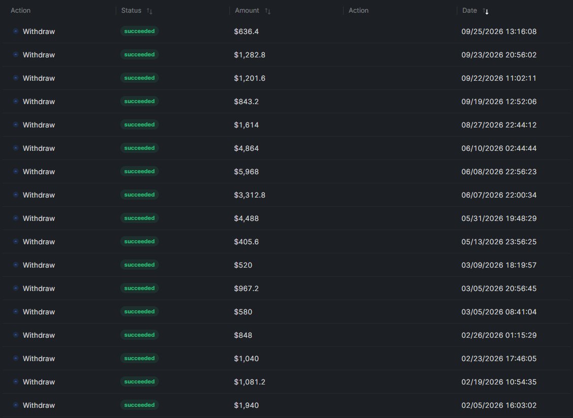Click the Status column header label
This screenshot has height=418, width=573.
point(131,11)
